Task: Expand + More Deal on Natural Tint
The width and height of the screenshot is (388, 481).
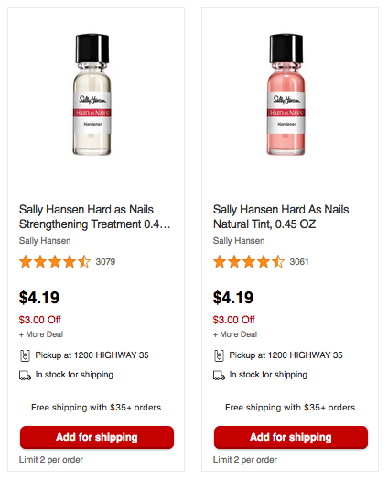Action: [235, 334]
